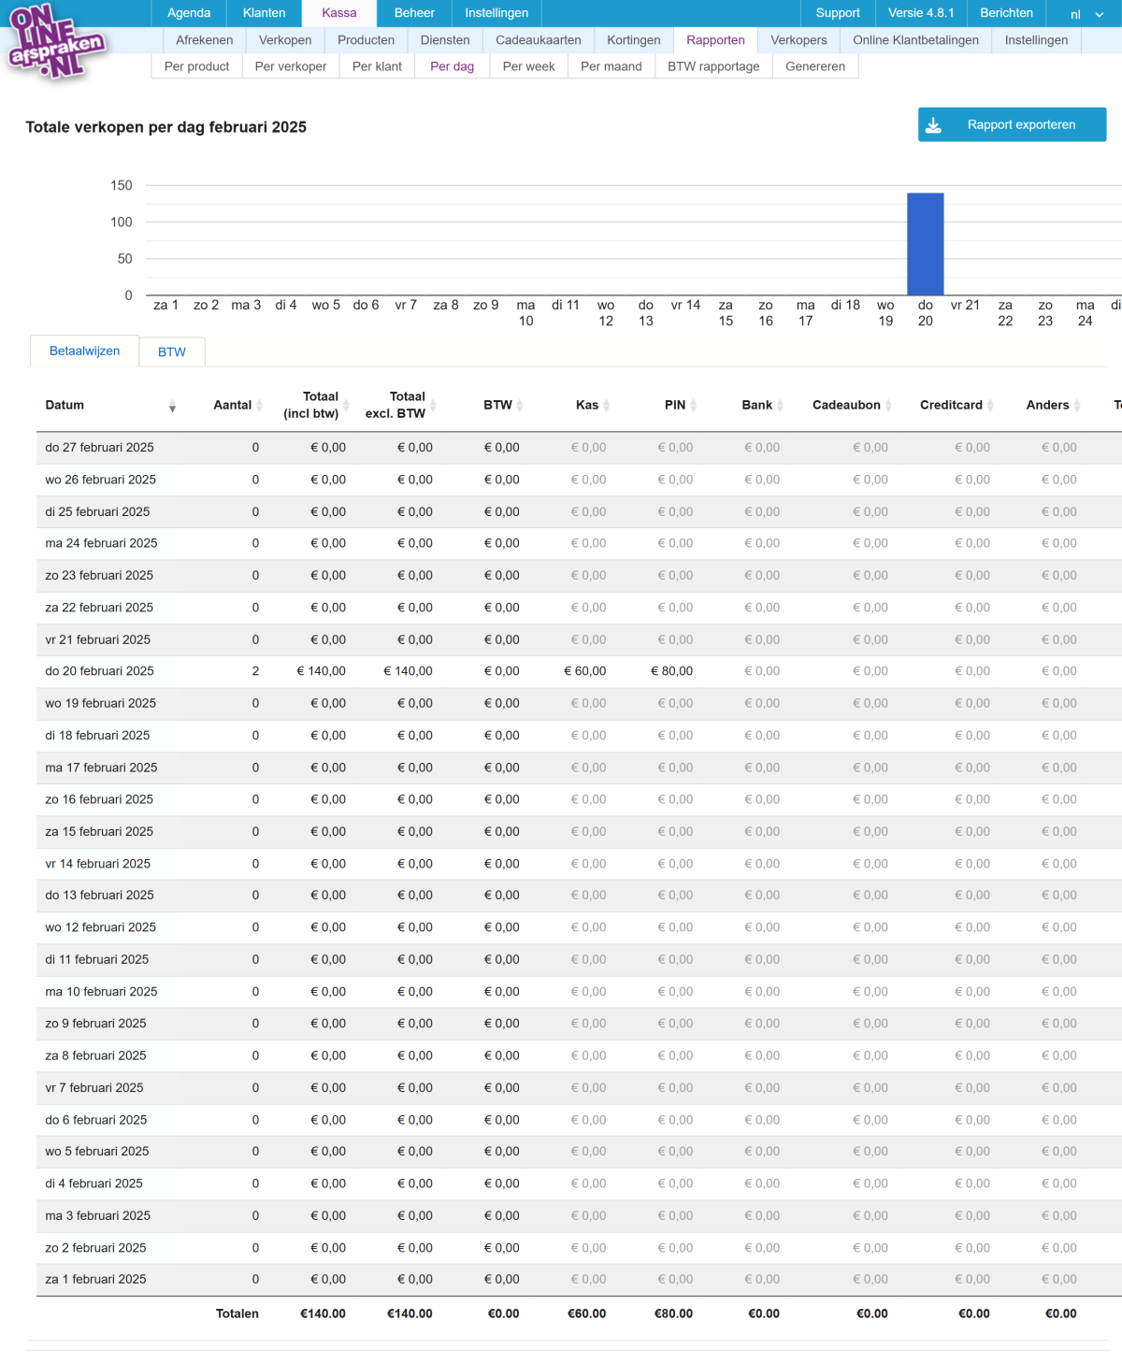
Task: Go to BTW rapportage
Action: point(713,66)
